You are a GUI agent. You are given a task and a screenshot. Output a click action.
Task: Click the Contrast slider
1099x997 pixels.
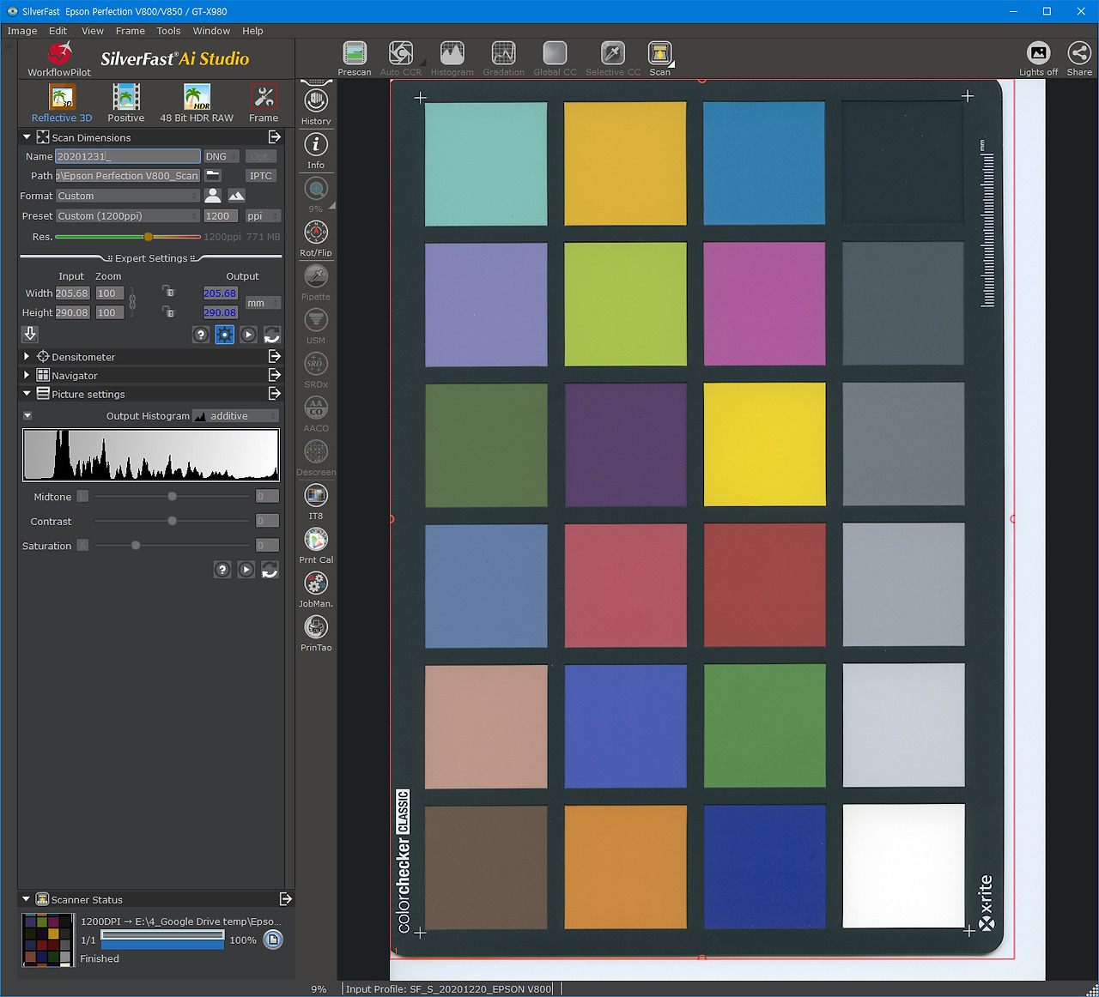[x=173, y=521]
